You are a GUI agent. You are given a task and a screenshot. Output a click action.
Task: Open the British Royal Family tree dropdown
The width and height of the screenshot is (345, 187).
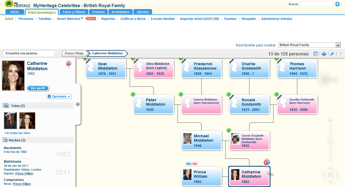pos(309,45)
